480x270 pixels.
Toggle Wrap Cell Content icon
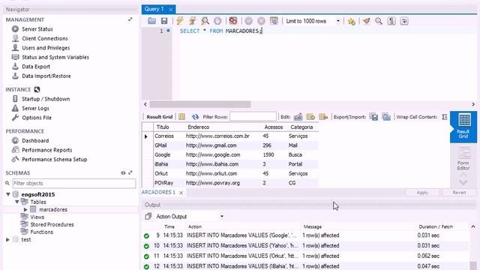445,117
